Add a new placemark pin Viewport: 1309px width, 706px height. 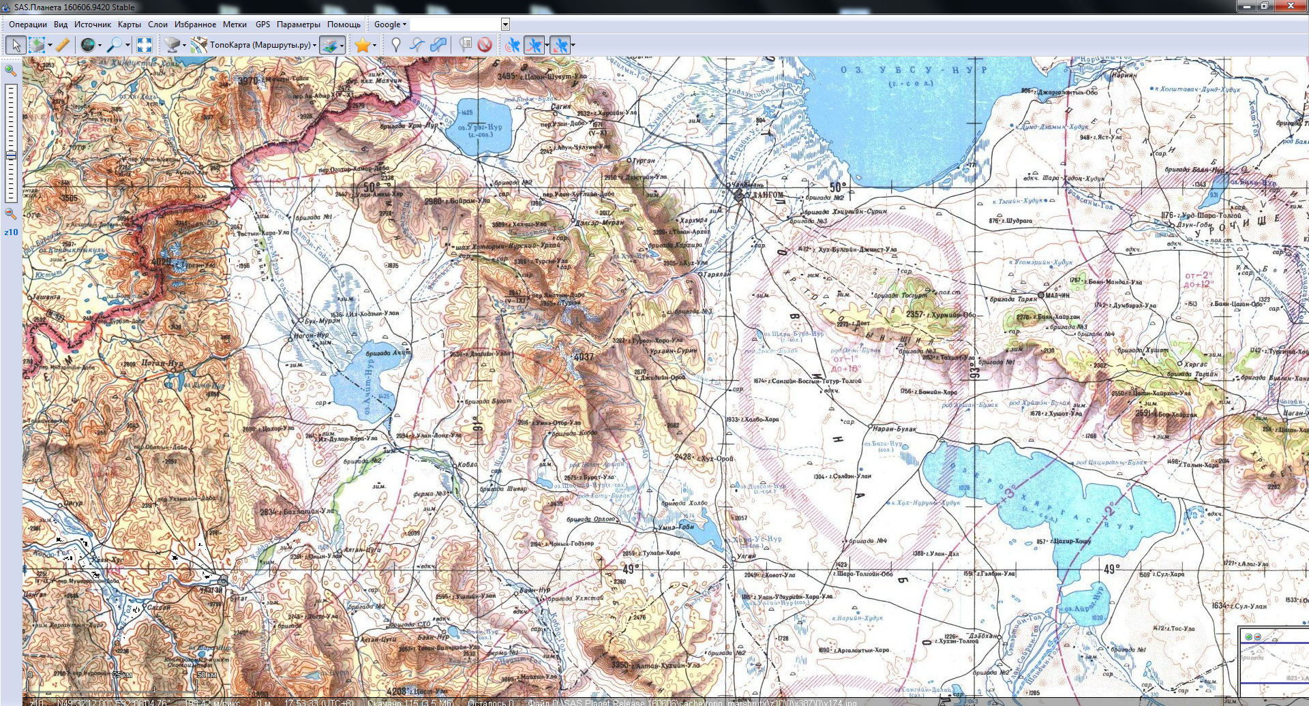pos(396,45)
